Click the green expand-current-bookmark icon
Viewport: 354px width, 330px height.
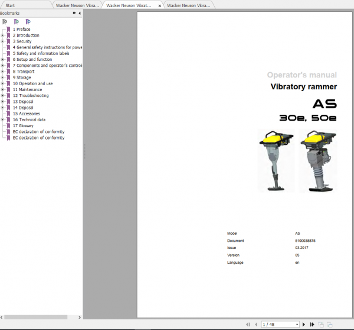pos(17,22)
